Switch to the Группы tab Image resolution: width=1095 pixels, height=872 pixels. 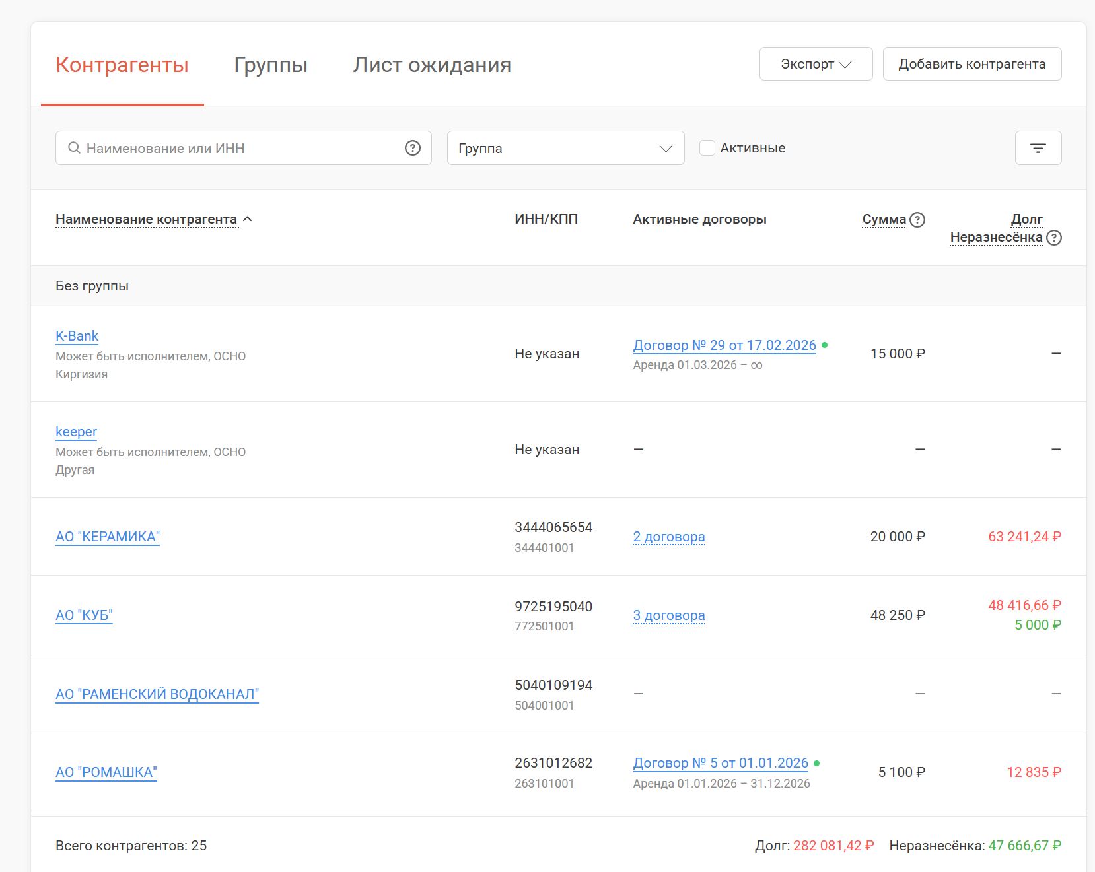[271, 65]
